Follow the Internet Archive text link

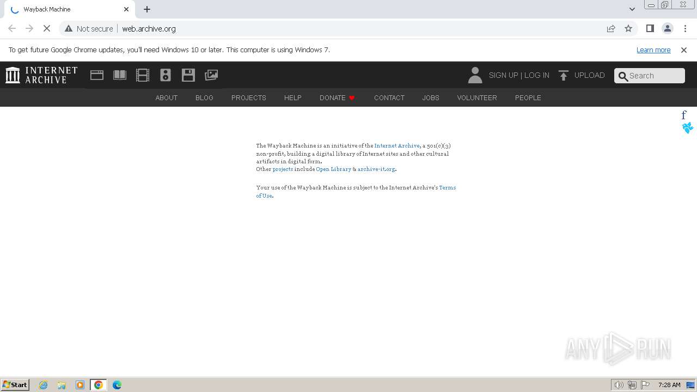pos(397,146)
